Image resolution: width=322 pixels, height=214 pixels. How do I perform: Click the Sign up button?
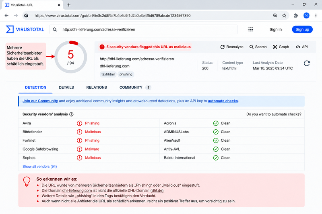point(302,29)
